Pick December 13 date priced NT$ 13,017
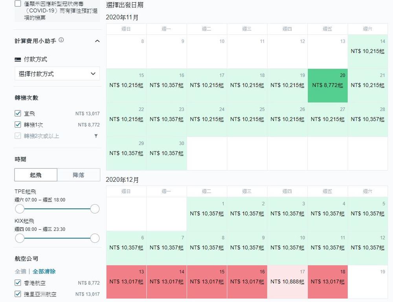 coord(126,282)
